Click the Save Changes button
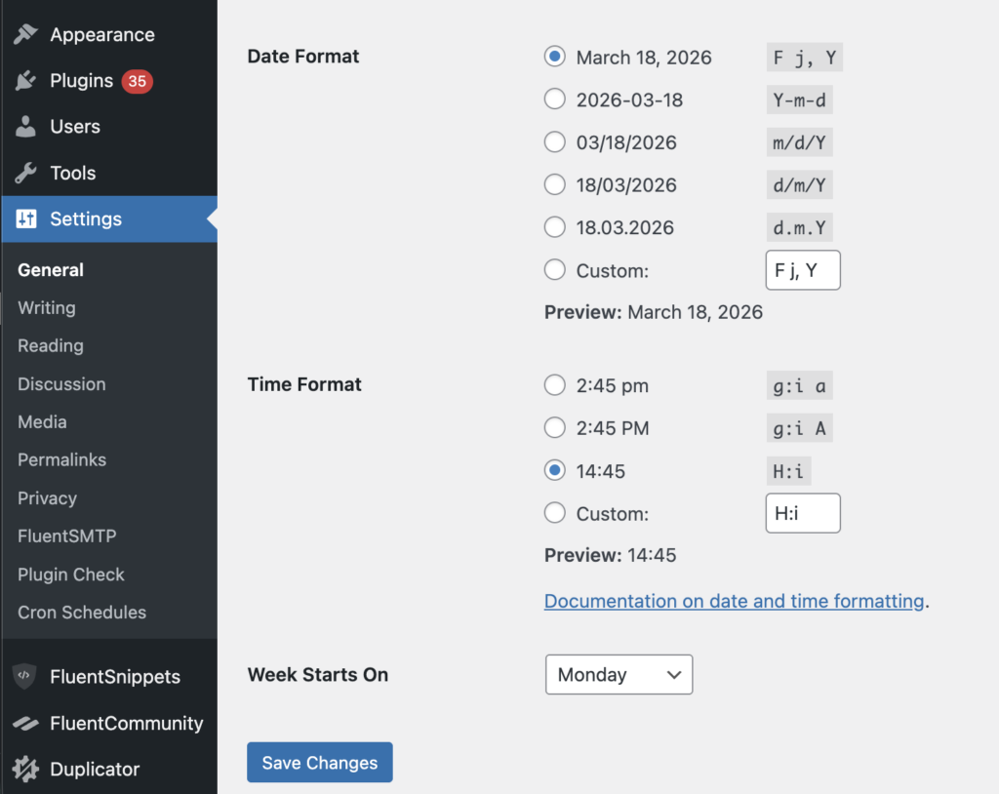The image size is (999, 794). (320, 763)
